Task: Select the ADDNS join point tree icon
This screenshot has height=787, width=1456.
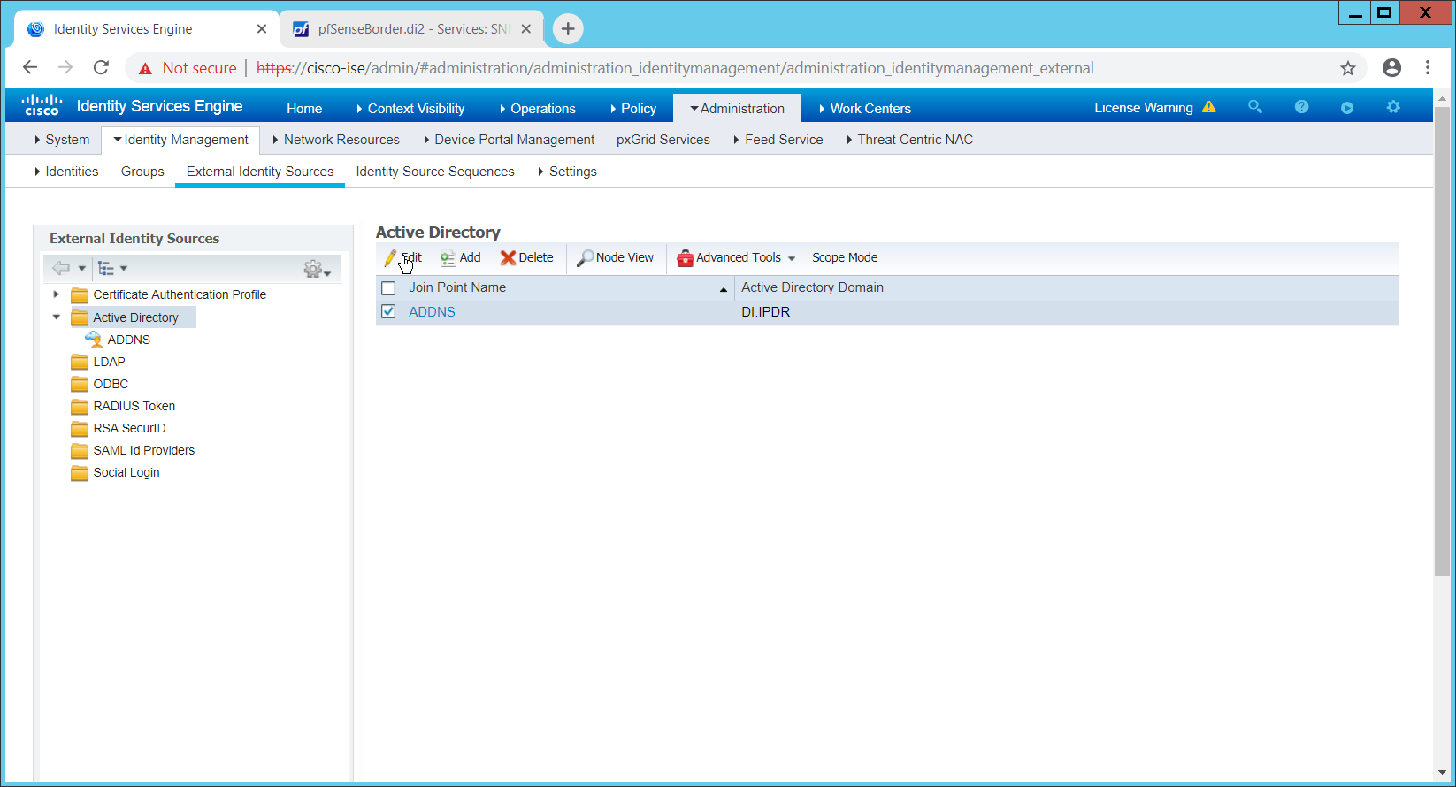Action: (94, 340)
